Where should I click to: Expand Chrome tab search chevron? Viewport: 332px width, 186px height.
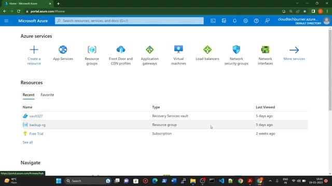pyautogui.click(x=297, y=3)
